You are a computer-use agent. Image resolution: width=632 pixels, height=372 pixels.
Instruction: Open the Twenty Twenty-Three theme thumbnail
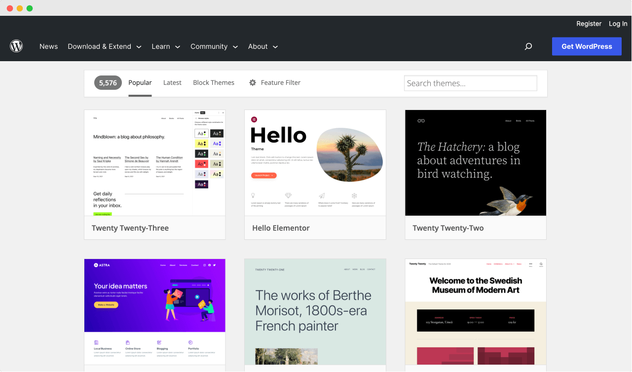[x=155, y=163]
